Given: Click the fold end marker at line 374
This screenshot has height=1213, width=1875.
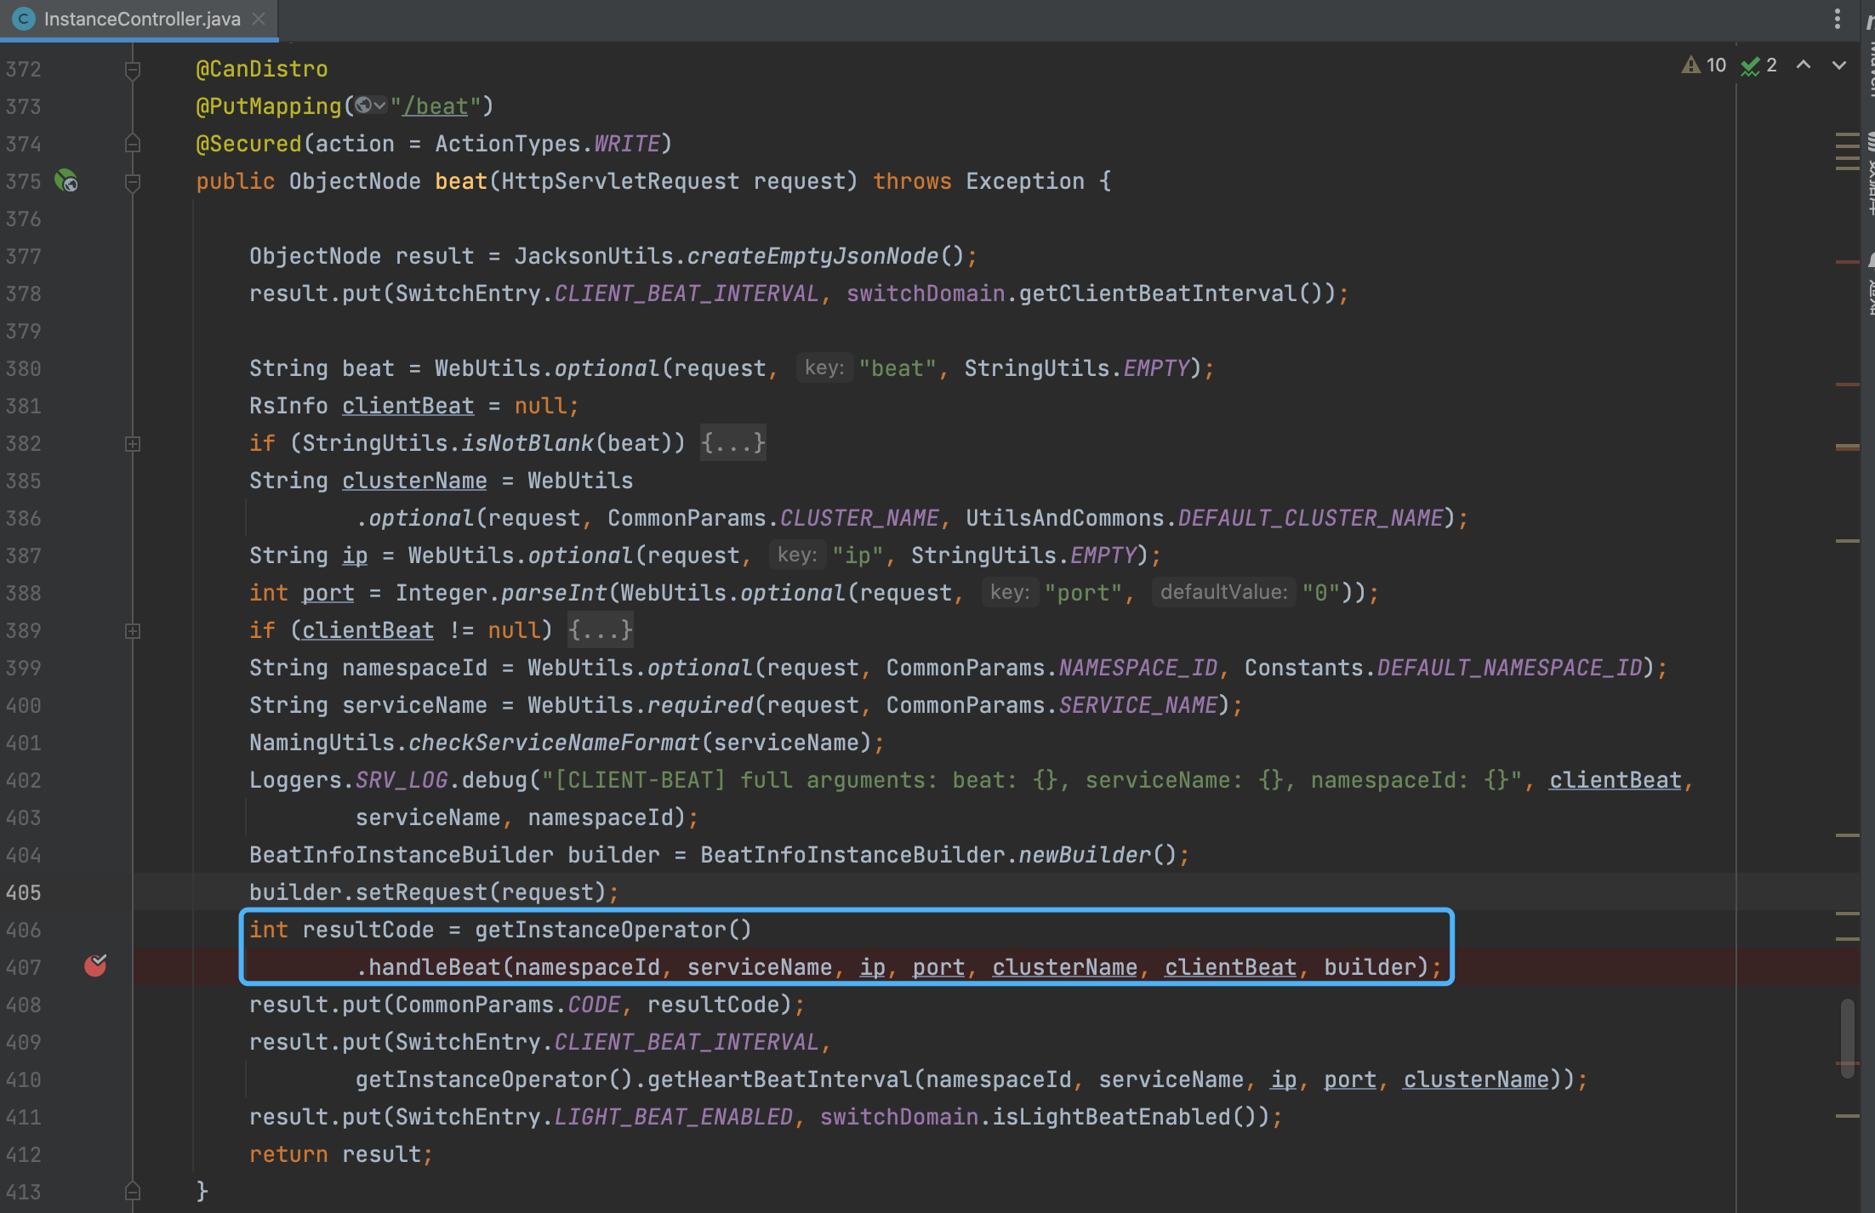Looking at the screenshot, I should [133, 144].
